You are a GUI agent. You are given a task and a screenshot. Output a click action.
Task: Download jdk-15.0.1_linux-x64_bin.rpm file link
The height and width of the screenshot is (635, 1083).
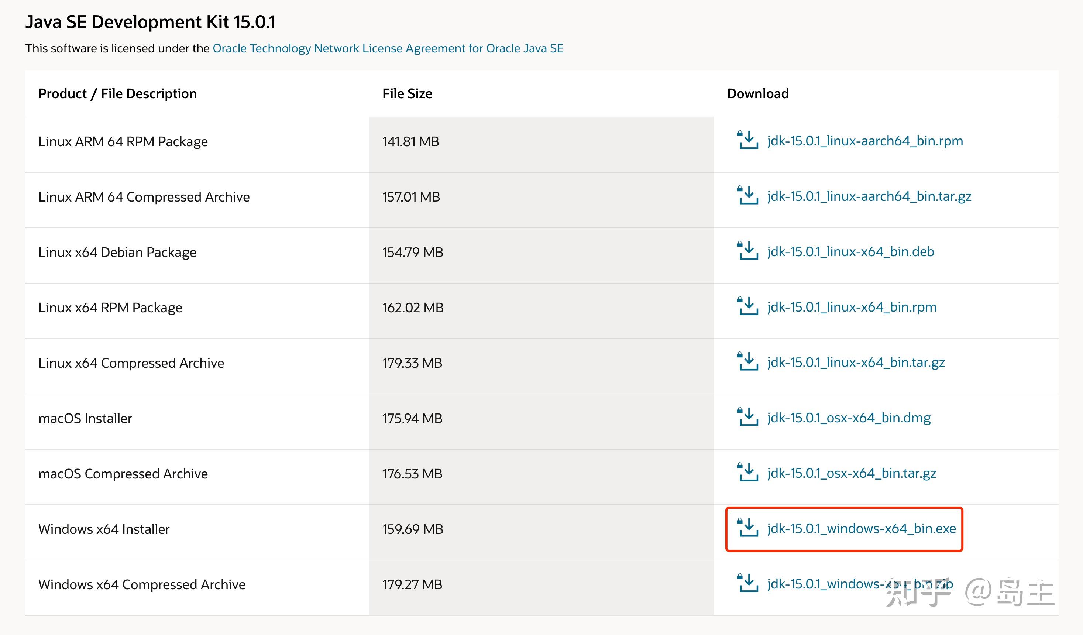point(851,308)
